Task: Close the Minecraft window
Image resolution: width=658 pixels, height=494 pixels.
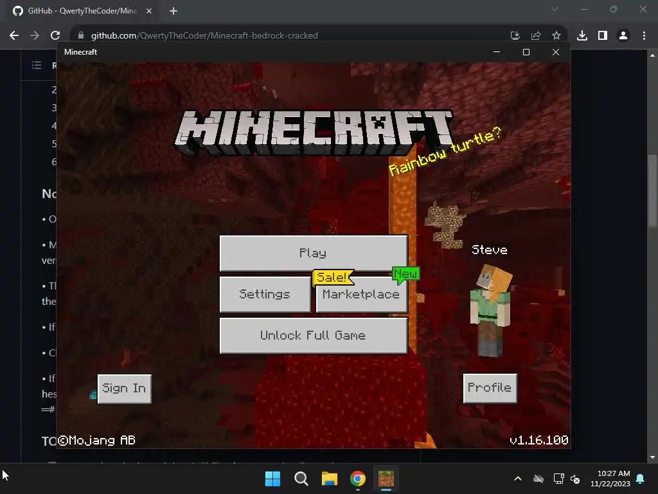Action: click(556, 51)
